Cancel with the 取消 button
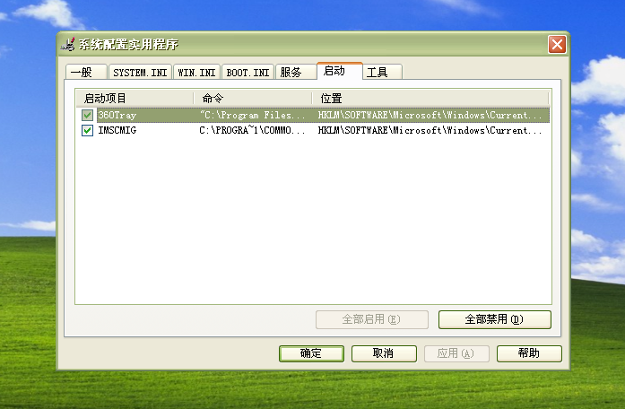This screenshot has width=625, height=409. 384,353
